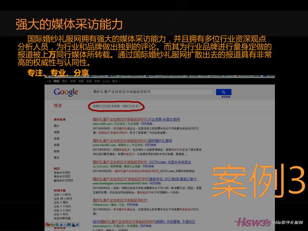Screen dimensions: 308x231
Task: Select 购物 in top Google bar
Action: (97, 81)
